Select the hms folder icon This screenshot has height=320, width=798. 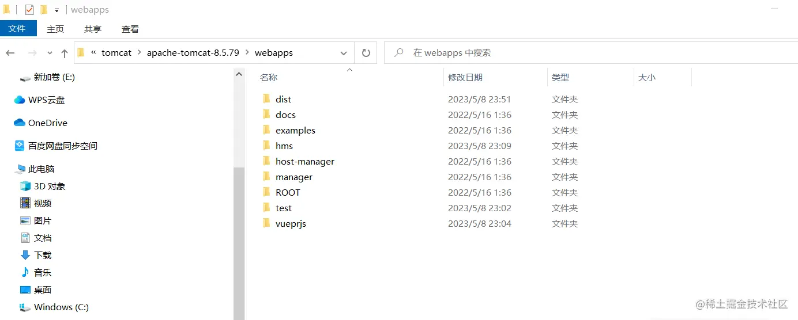coord(266,146)
